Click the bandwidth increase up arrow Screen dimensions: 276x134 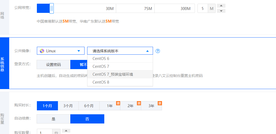[222, 6]
